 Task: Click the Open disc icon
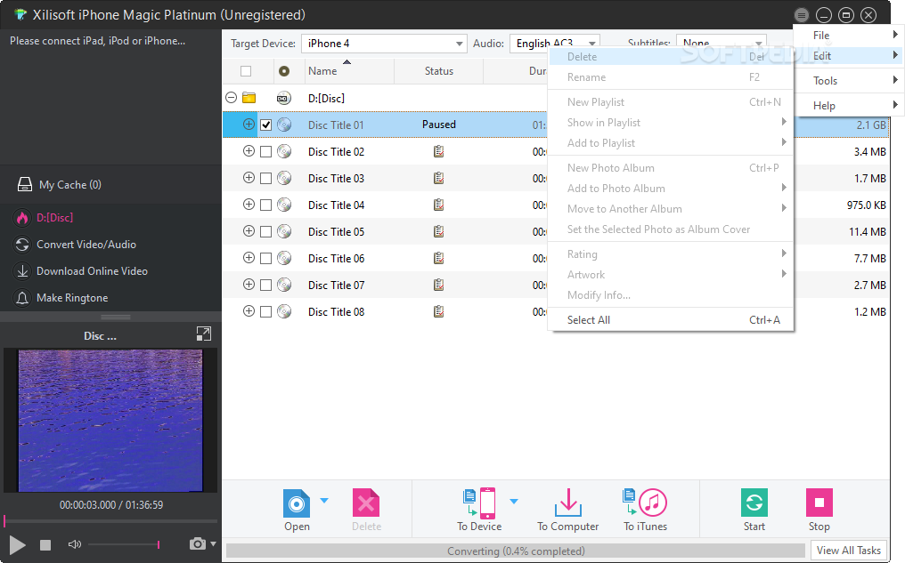(297, 503)
